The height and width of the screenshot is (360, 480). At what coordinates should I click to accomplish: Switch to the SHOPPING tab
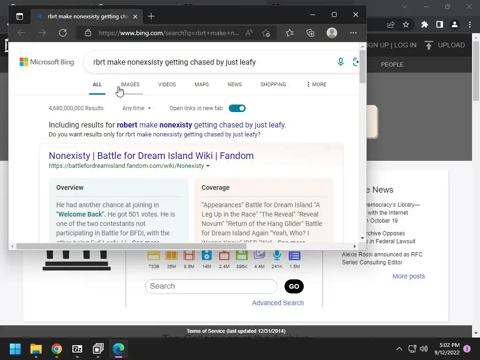click(x=273, y=84)
